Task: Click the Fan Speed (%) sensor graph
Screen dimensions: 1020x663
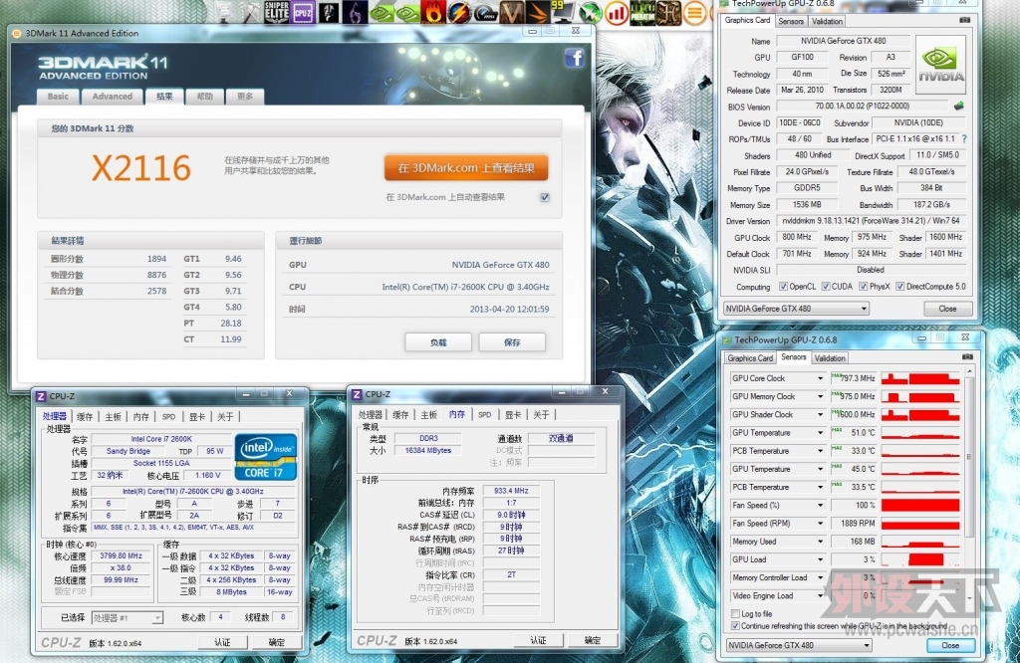Action: click(919, 505)
